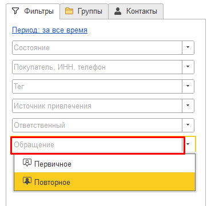The height and width of the screenshot is (206, 207).
Task: Click the Покупатель, ИНН, телефон field
Action: click(97, 67)
